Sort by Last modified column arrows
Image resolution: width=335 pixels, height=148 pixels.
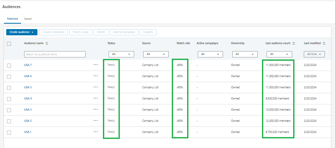click(324, 43)
